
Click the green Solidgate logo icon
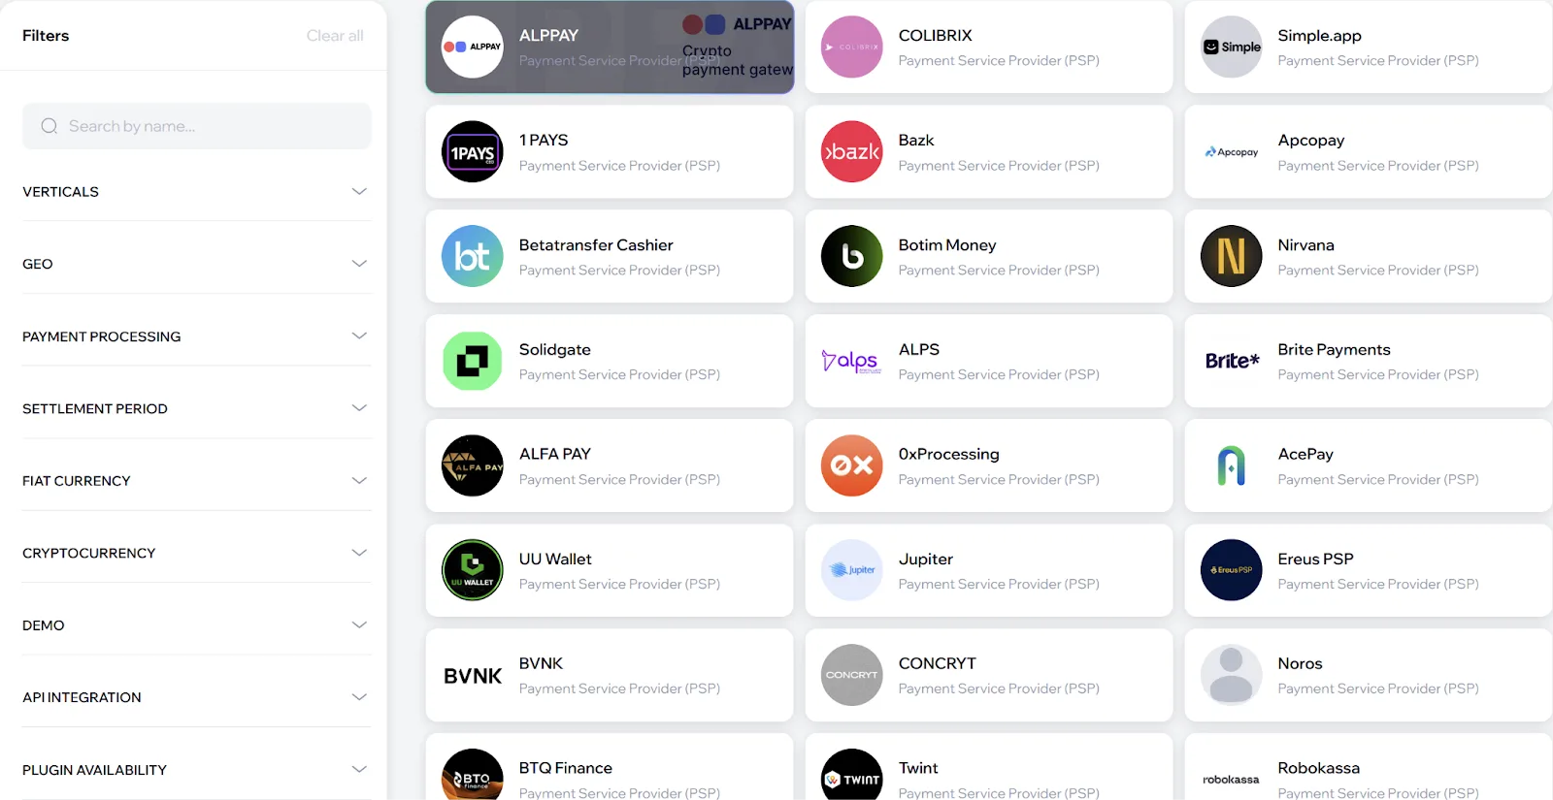coord(473,361)
